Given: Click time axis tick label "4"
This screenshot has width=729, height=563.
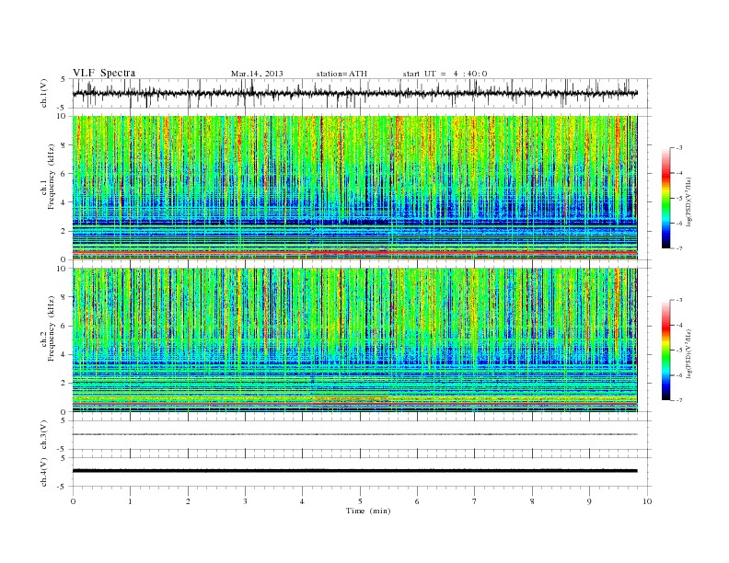Looking at the screenshot, I should tap(303, 501).
